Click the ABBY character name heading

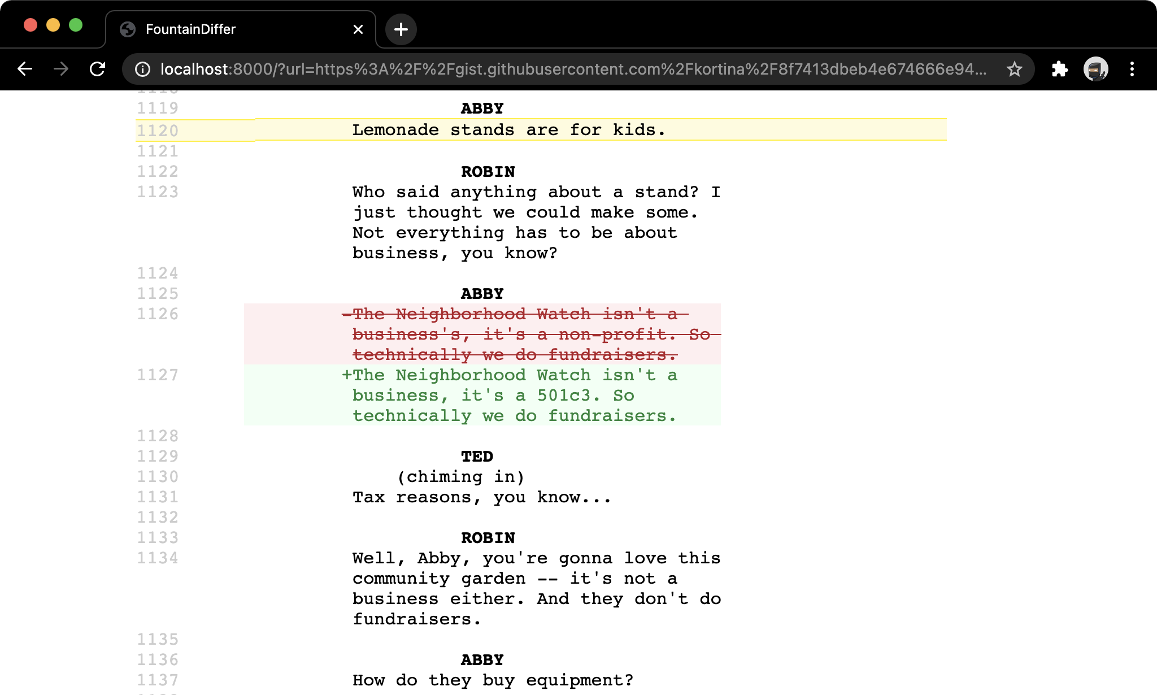(481, 293)
